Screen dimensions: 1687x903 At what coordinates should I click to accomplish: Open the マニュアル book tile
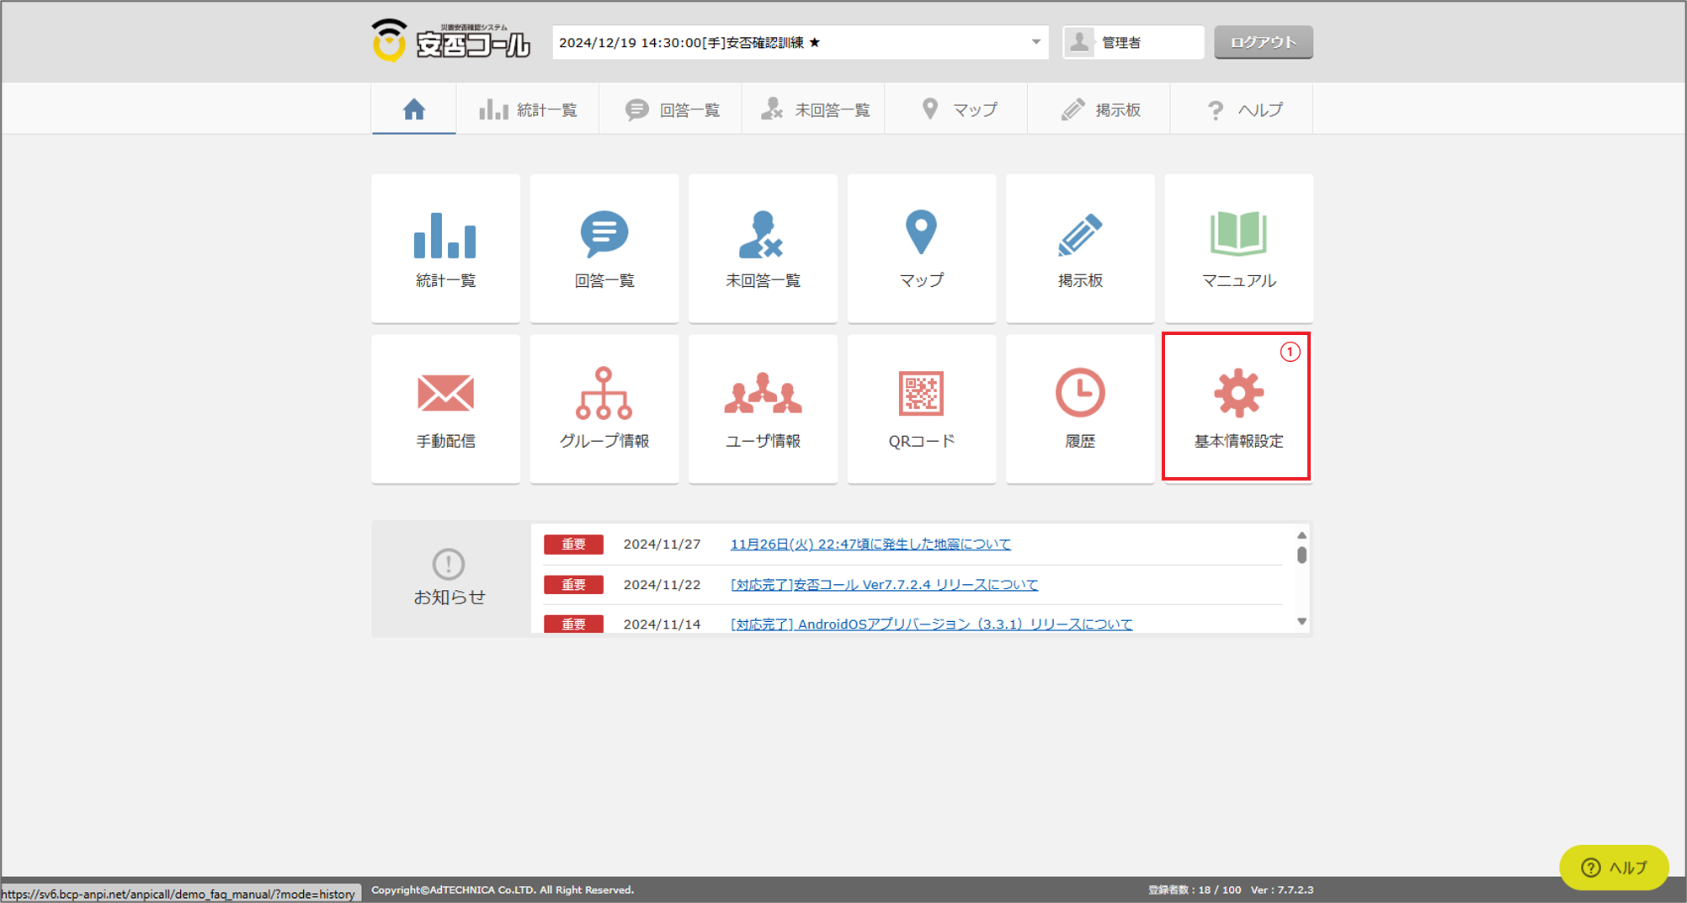(1238, 248)
